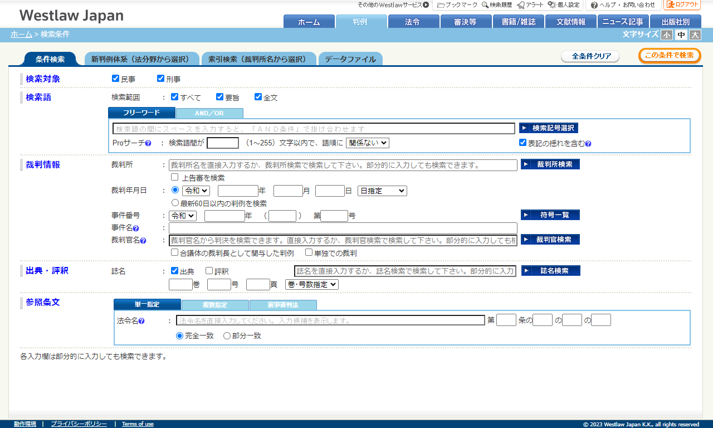Toggle the 全文 checkbox
Image resolution: width=713 pixels, height=428 pixels.
[x=258, y=96]
